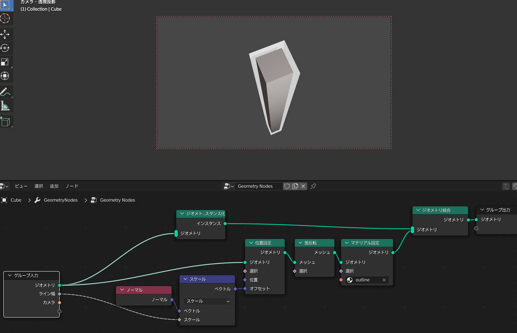Screen dimensions: 517x333
Task: Click the (1) Collection | Cube text
Action: tap(41, 9)
